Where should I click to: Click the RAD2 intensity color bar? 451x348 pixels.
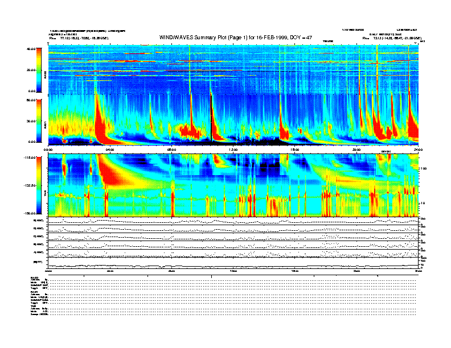pos(39,70)
